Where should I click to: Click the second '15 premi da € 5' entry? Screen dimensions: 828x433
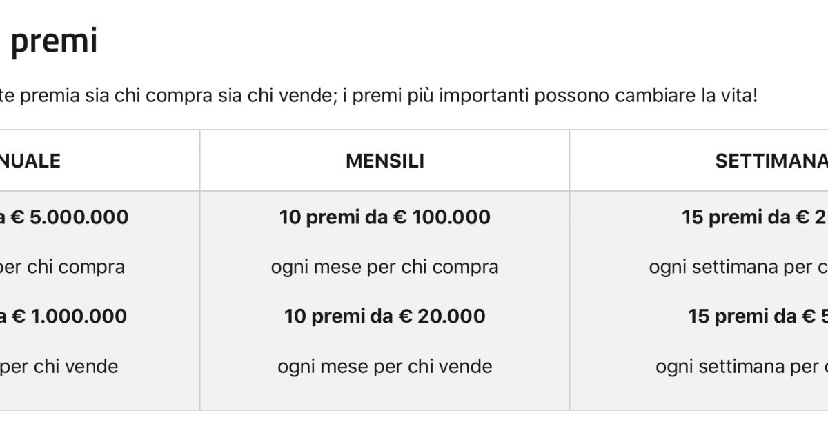tap(758, 316)
